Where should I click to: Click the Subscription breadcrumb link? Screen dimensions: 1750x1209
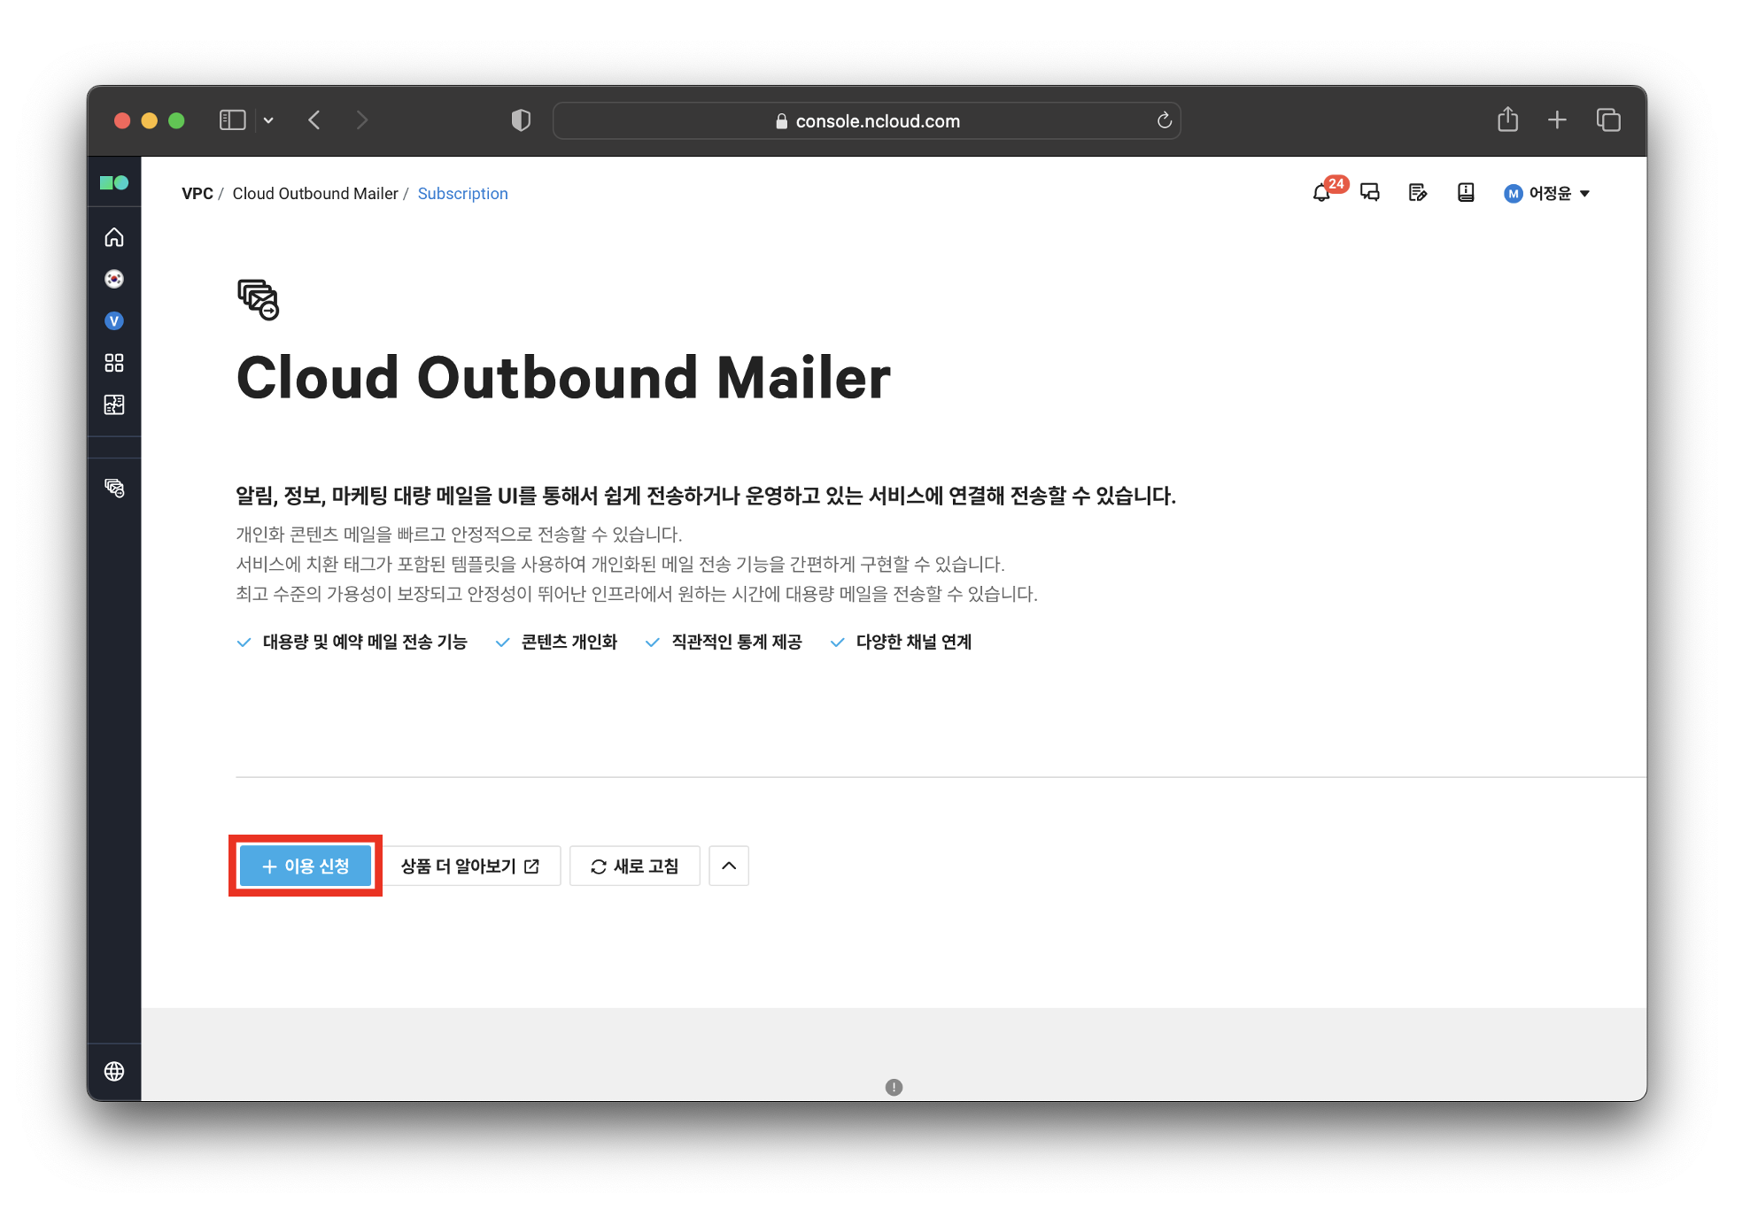pyautogui.click(x=462, y=194)
